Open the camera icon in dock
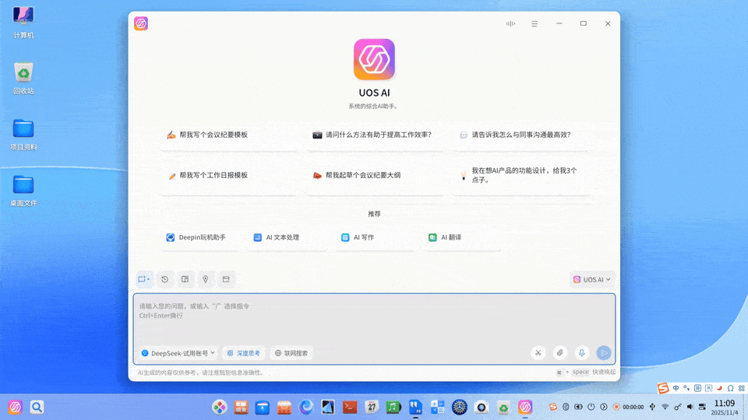This screenshot has width=748, height=420. coord(482,407)
